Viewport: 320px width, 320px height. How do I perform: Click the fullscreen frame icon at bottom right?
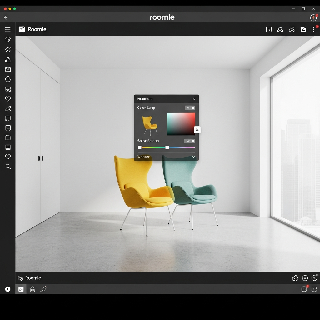pyautogui.click(x=314, y=289)
